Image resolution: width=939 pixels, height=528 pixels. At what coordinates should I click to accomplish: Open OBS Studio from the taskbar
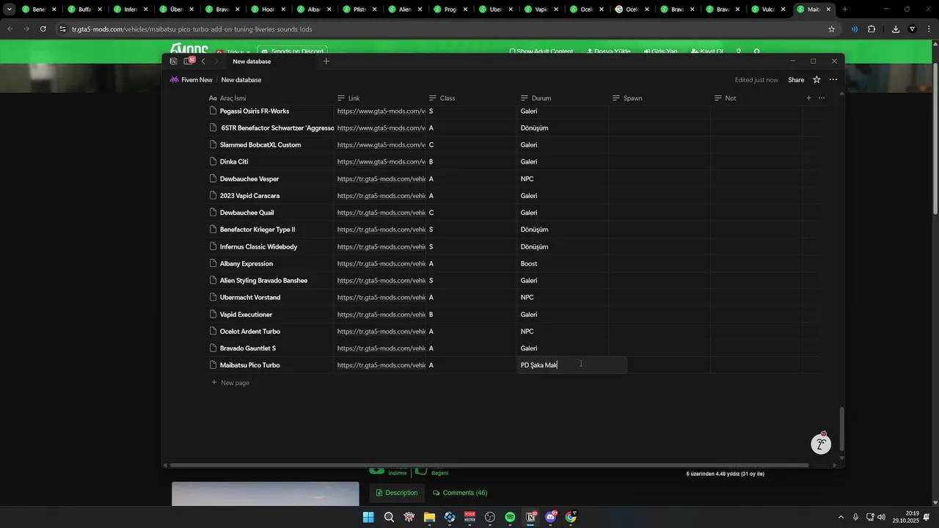click(490, 517)
